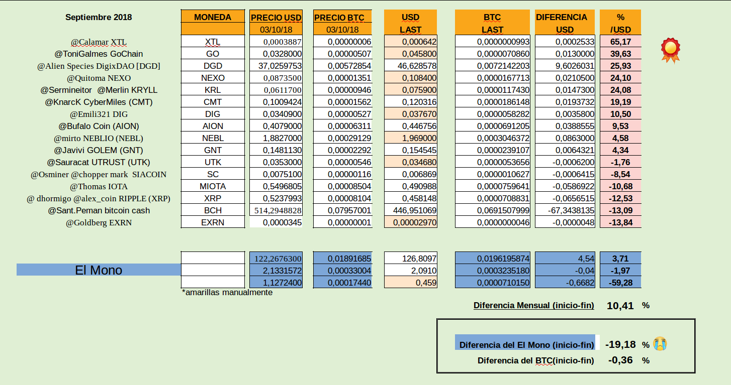Select difference cell 9,6026031
The width and height of the screenshot is (731, 385).
click(565, 66)
